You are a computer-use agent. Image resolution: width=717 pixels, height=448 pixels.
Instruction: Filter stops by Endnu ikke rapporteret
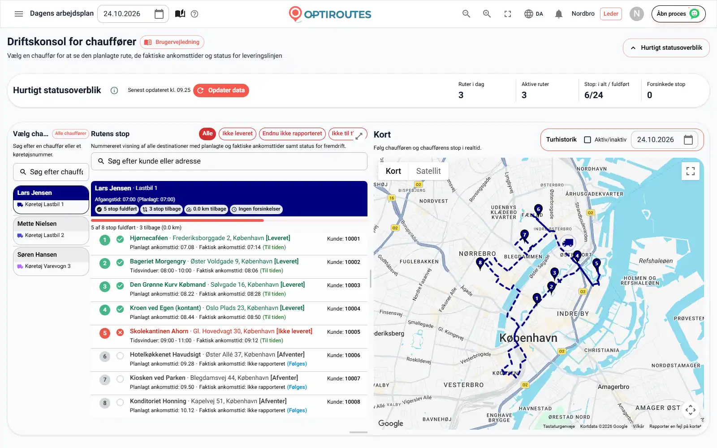[x=292, y=134]
